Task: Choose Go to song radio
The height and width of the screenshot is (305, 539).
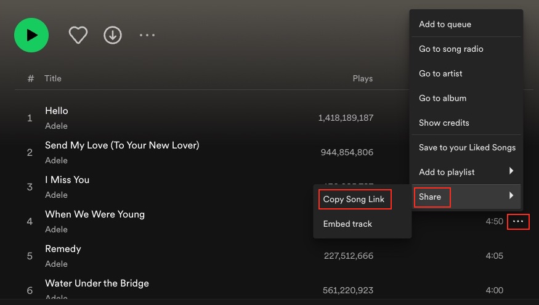Action: 451,49
